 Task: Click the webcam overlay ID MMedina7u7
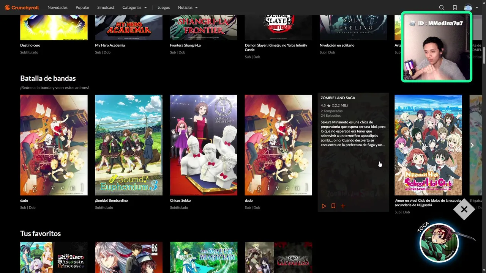coord(440,23)
